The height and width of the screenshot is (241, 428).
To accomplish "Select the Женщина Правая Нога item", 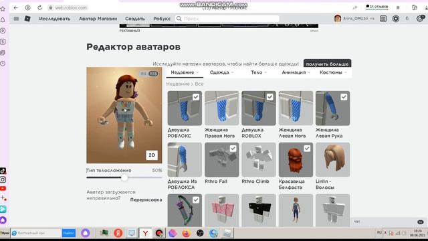I will click(x=221, y=108).
